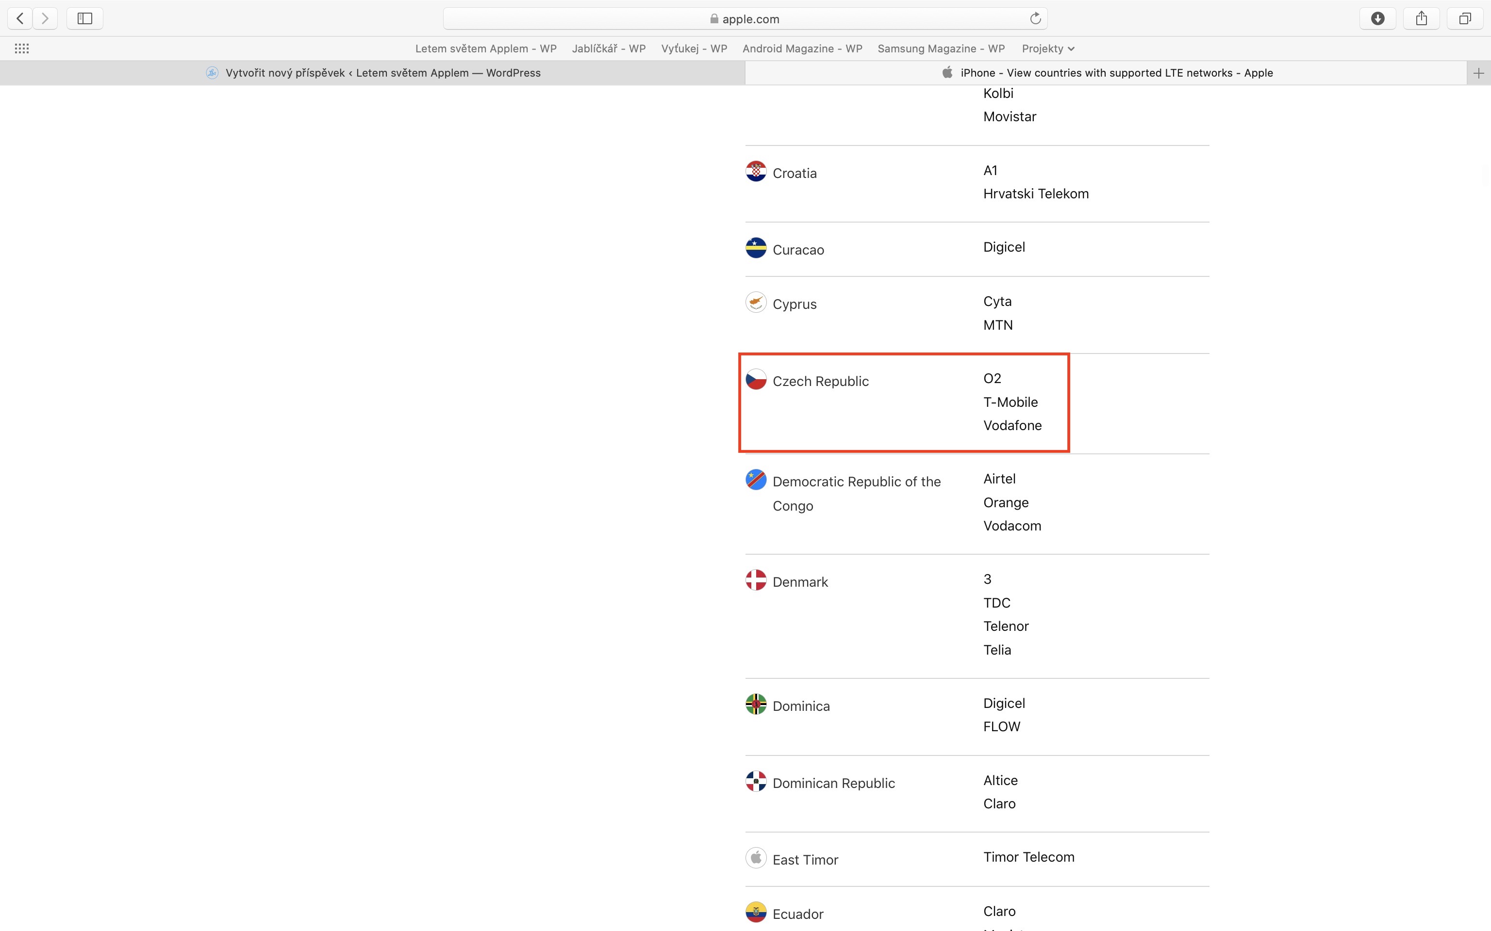The height and width of the screenshot is (931, 1491).
Task: Show tab overview
Action: pos(1464,18)
